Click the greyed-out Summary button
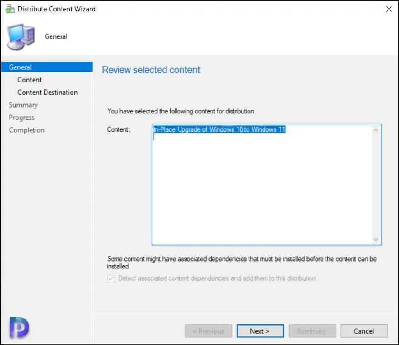Screen dimensions: 399x345 pos(312,331)
